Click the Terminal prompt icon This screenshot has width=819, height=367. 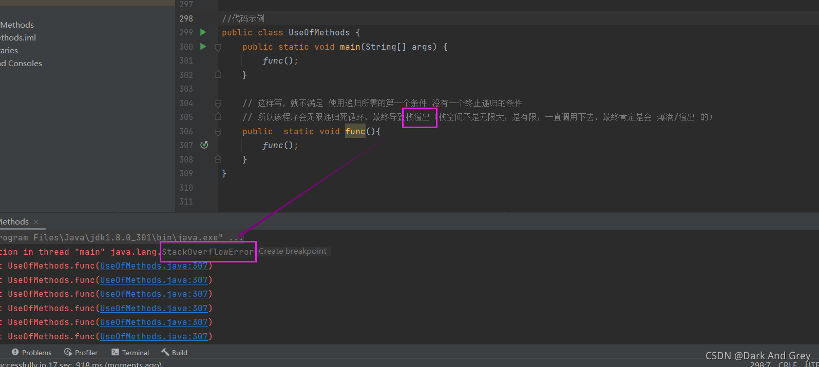coord(115,352)
